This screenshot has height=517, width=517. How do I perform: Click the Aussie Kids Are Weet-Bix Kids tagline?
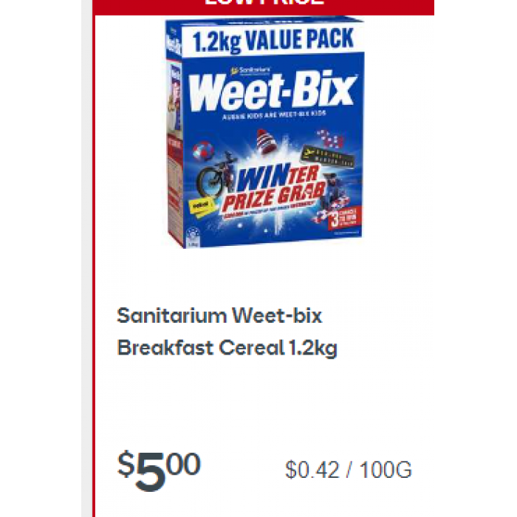click(x=274, y=114)
